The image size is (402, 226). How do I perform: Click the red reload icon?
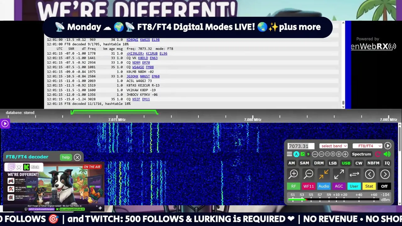378,154
